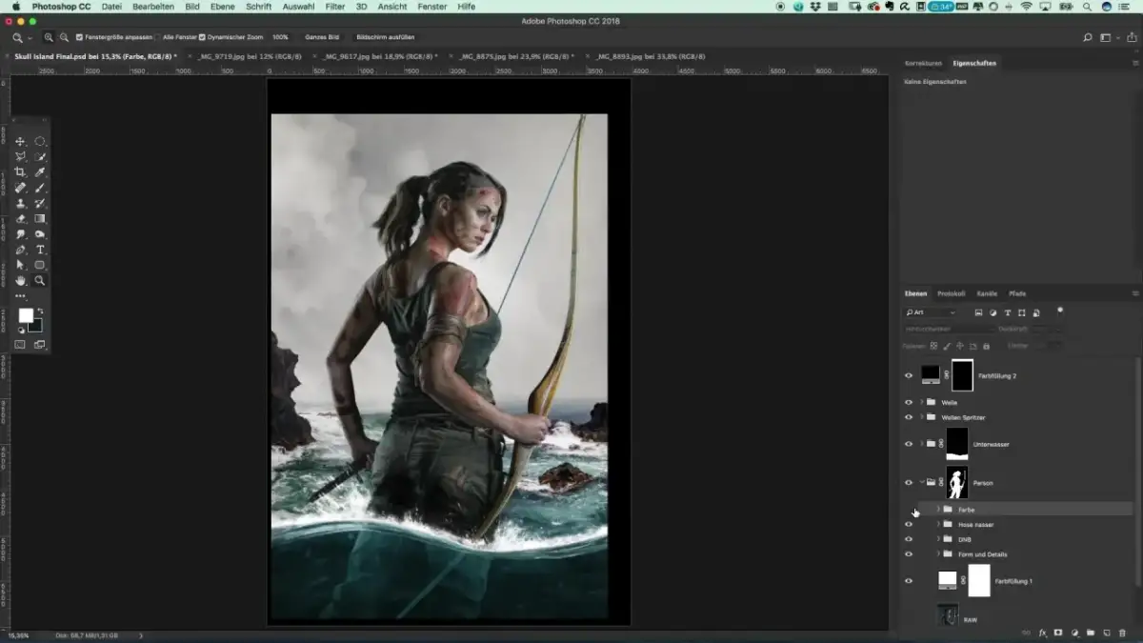Select the Gradient tool
Image resolution: width=1143 pixels, height=643 pixels.
pyautogui.click(x=40, y=219)
